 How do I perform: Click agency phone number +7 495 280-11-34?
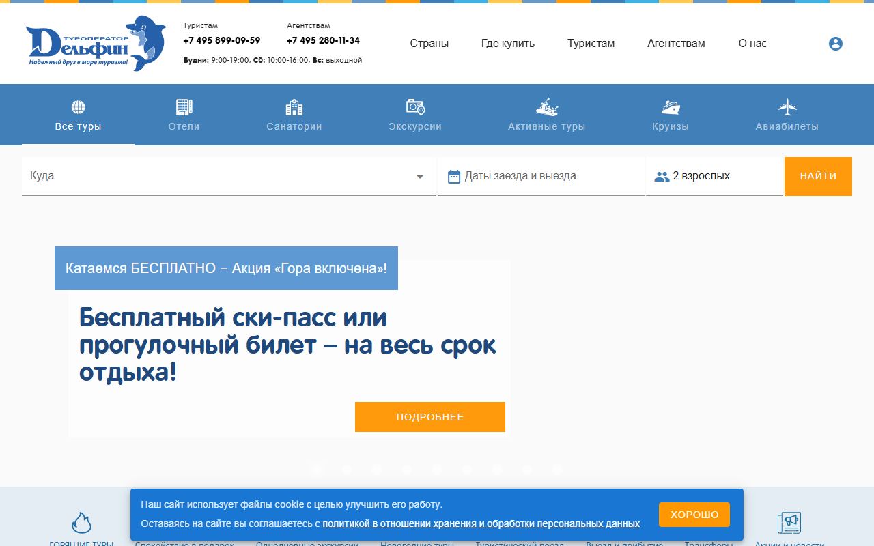click(324, 40)
